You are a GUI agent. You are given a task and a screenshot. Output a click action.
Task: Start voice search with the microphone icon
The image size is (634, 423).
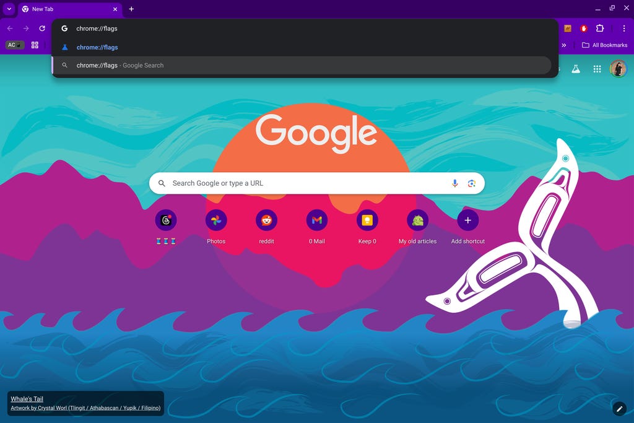point(455,183)
